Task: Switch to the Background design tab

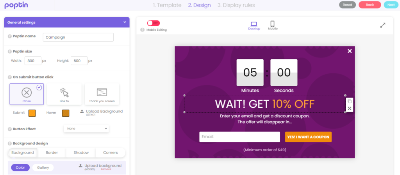Action: click(x=23, y=153)
